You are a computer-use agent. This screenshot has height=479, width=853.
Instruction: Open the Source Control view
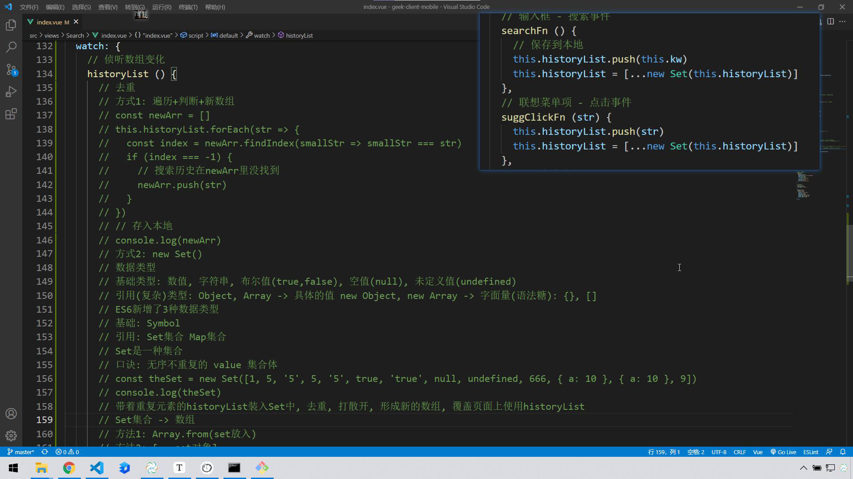[11, 69]
